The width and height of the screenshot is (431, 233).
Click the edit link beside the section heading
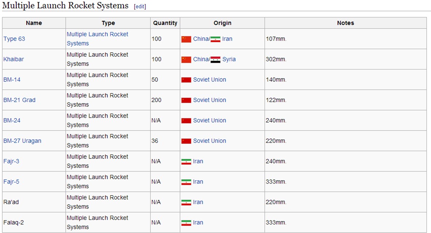[x=140, y=7]
